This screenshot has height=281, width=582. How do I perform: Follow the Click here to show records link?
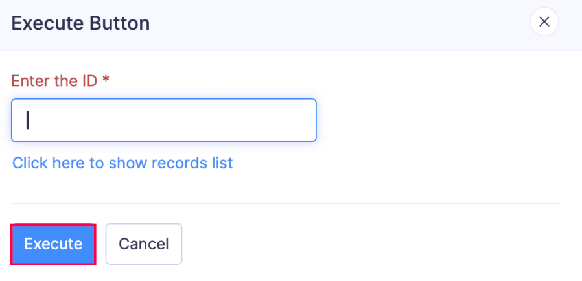click(x=122, y=163)
